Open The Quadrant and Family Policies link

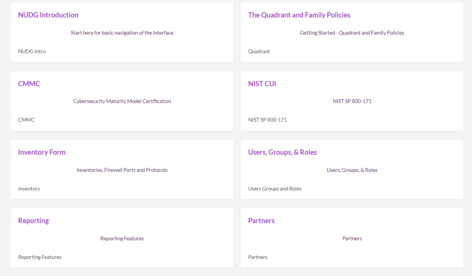coord(299,15)
